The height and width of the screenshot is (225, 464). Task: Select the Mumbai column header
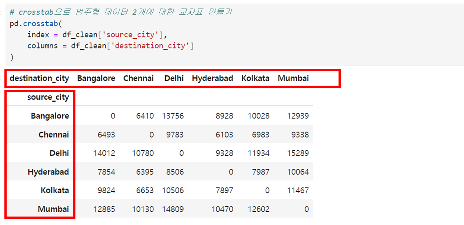pyautogui.click(x=293, y=78)
